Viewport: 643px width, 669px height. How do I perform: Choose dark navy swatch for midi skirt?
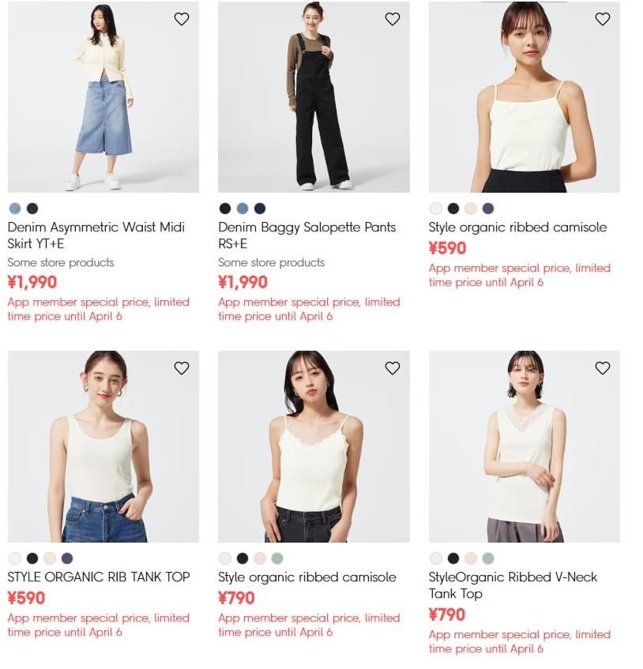click(32, 209)
